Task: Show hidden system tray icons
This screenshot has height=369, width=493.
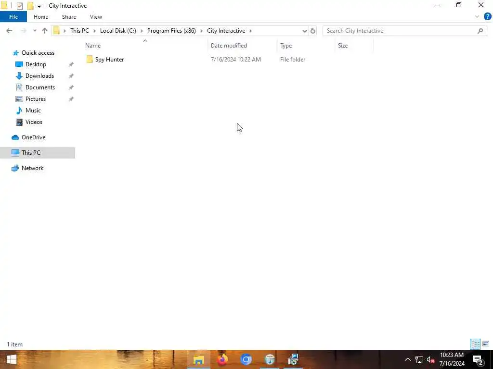Action: pos(407,359)
